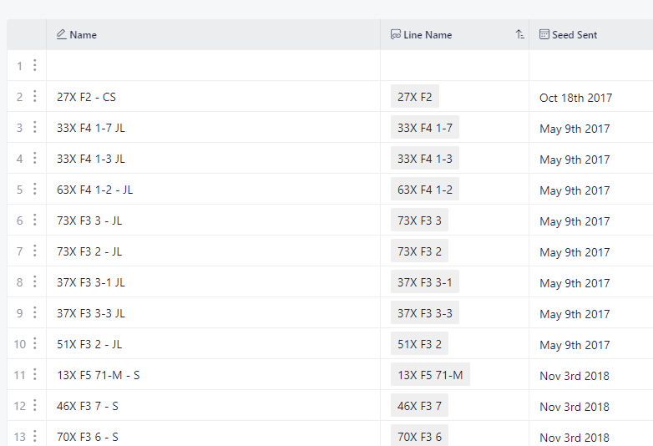This screenshot has width=653, height=446.
Task: Open the three-dot menu for row 5
Action: point(34,189)
